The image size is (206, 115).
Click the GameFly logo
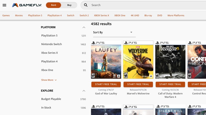[27, 5]
